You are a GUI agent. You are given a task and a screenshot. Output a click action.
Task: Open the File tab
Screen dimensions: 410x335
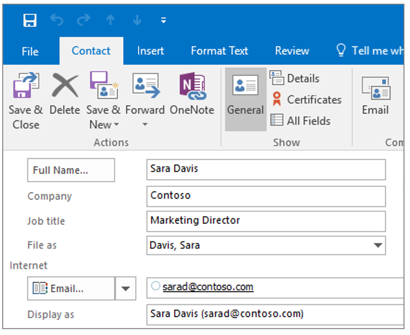(30, 51)
